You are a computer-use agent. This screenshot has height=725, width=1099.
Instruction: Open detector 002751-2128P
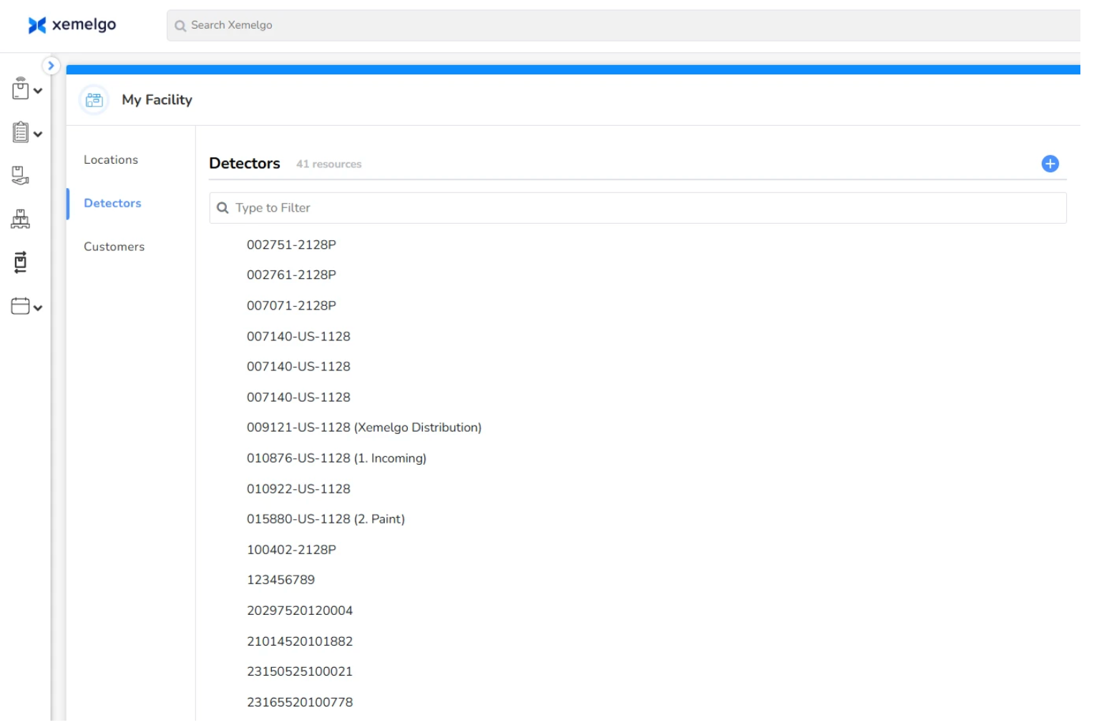coord(291,245)
